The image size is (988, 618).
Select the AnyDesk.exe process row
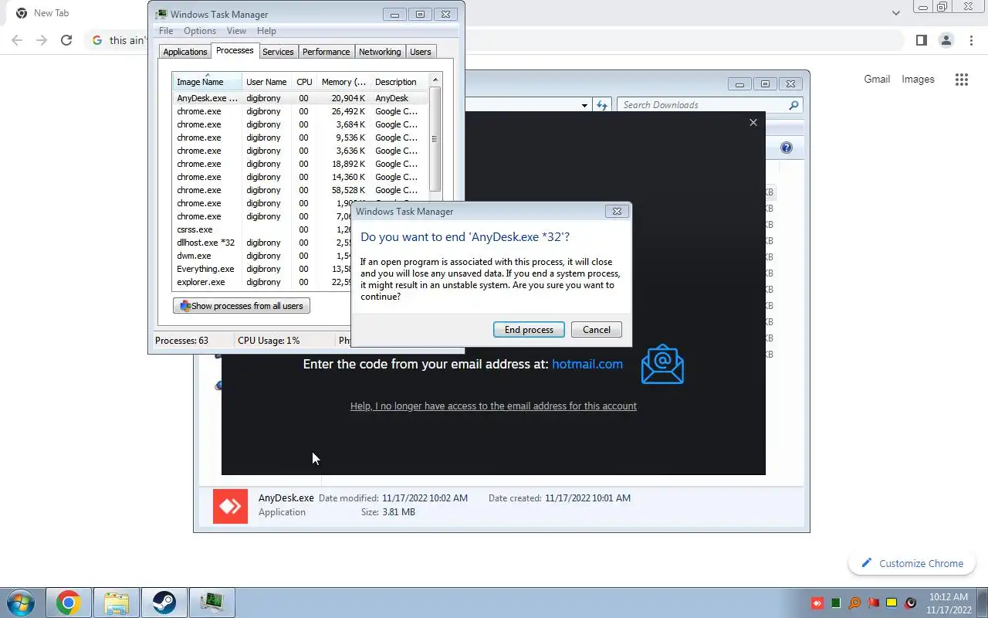coord(300,98)
